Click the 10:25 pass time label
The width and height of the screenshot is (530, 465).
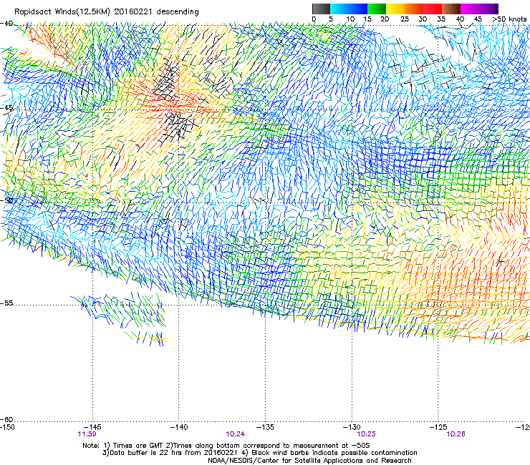point(366,434)
